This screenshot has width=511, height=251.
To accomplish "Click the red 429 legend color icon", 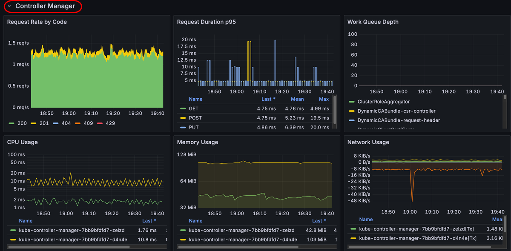I will [x=100, y=123].
